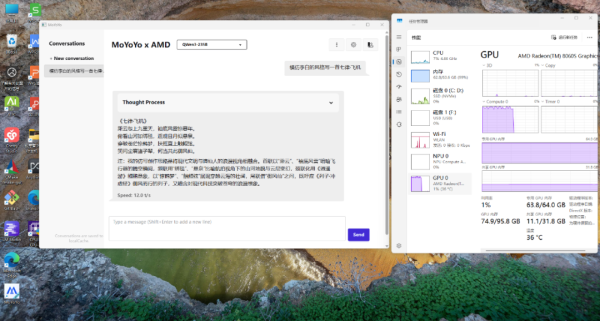Click the Send button
Screen dimensions: 600x321
tap(359, 235)
